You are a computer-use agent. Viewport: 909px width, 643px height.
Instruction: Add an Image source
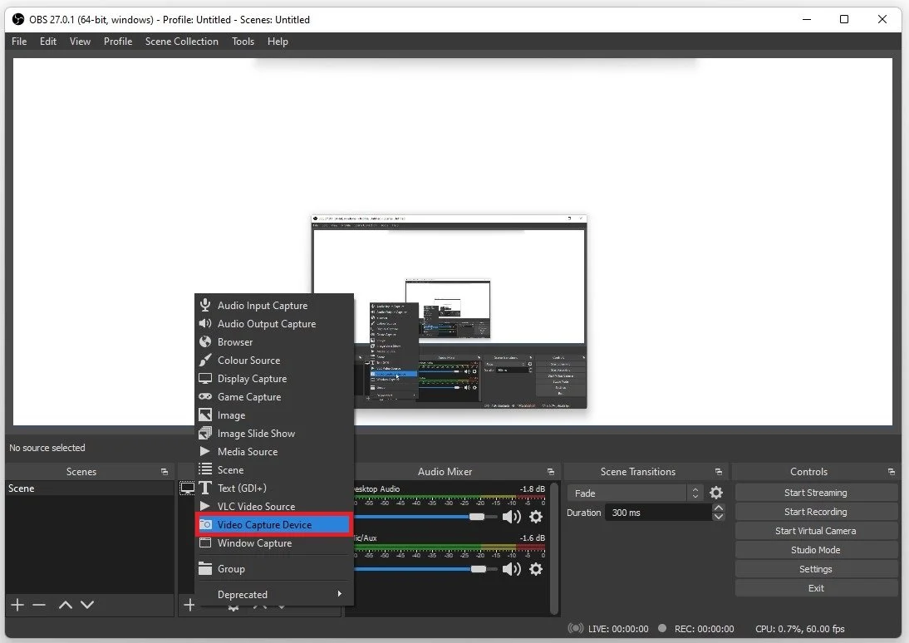pyautogui.click(x=273, y=415)
